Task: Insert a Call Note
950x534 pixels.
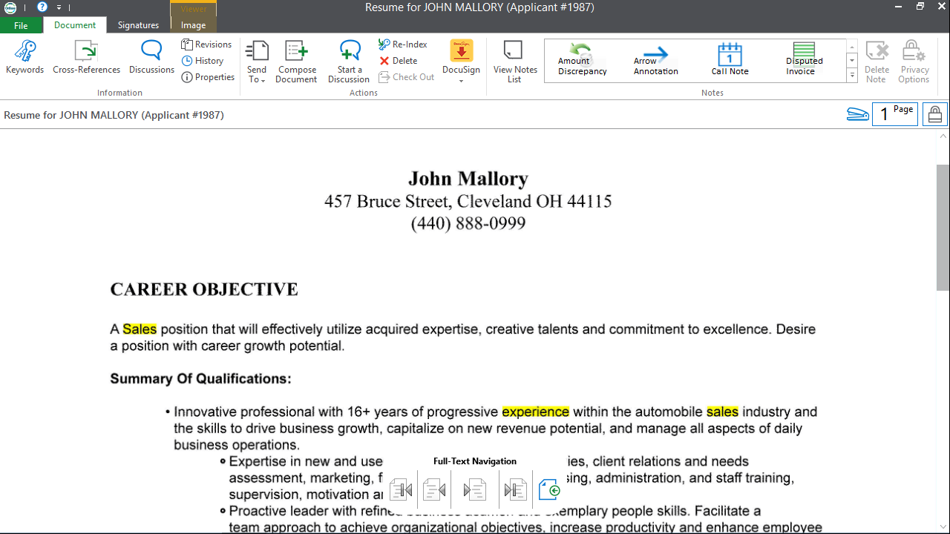Action: click(730, 60)
